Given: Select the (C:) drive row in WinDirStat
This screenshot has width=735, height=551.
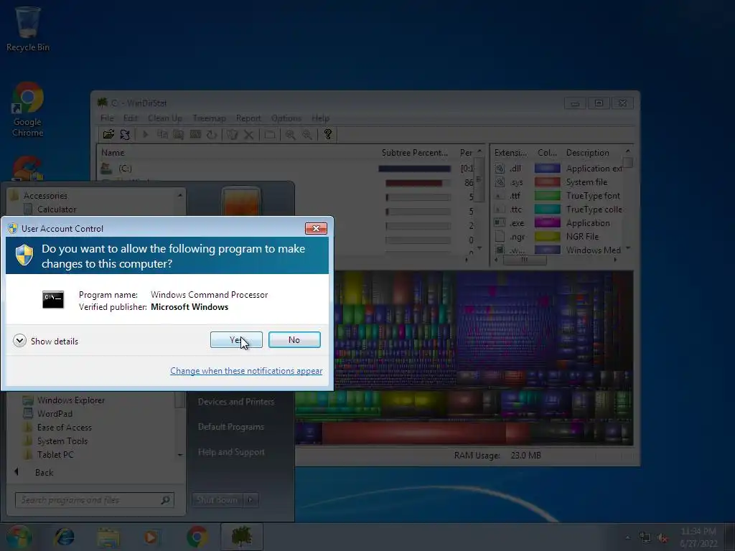Looking at the screenshot, I should pos(287,168).
